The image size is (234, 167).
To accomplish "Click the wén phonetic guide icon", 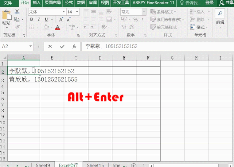I will 72,27.
